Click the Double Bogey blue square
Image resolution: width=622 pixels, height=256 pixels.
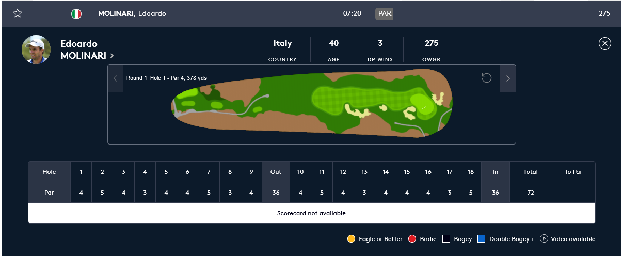(x=482, y=239)
